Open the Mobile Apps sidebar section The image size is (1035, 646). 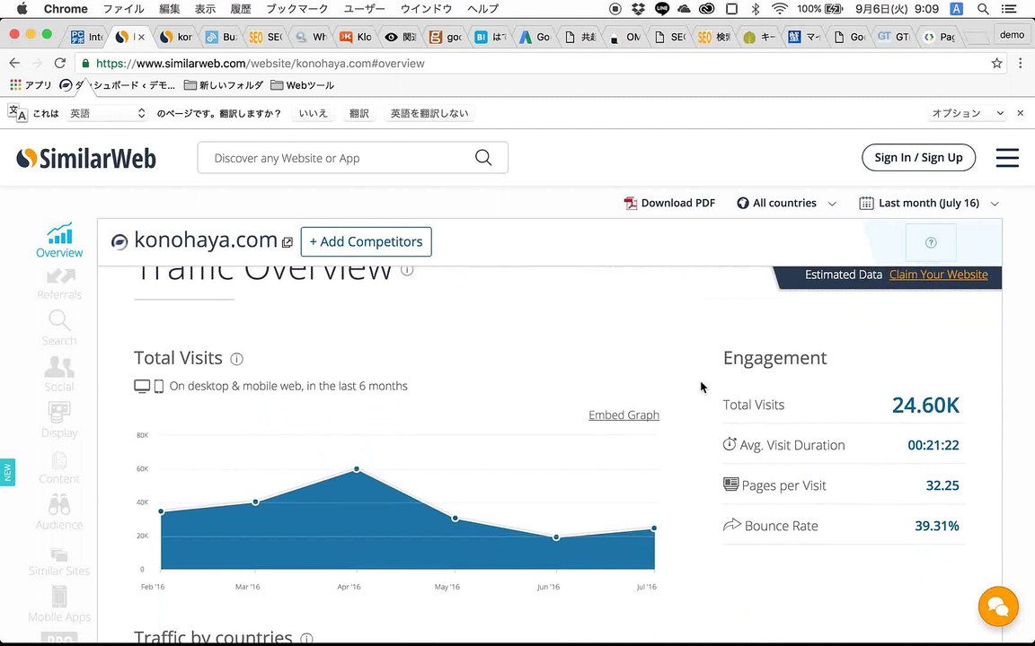coord(58,604)
